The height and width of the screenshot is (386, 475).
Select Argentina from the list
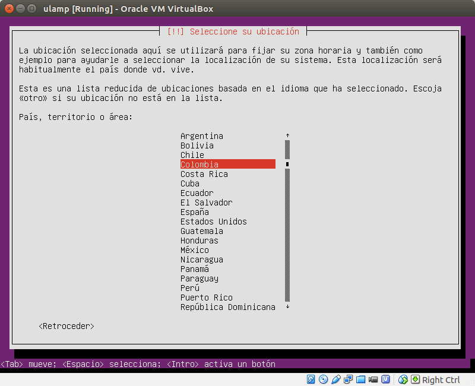[201, 135]
